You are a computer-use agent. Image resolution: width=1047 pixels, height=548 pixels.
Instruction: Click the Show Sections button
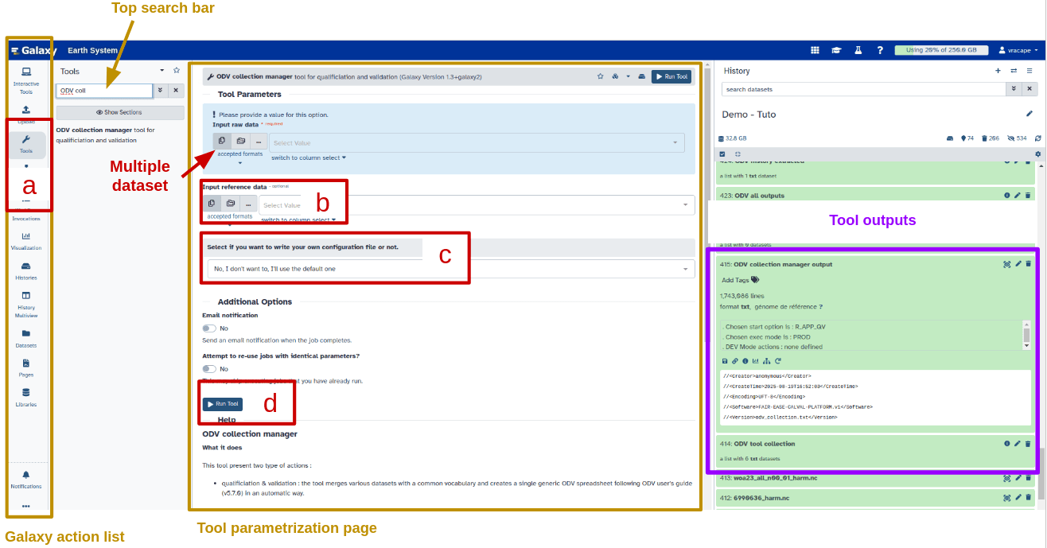[119, 112]
